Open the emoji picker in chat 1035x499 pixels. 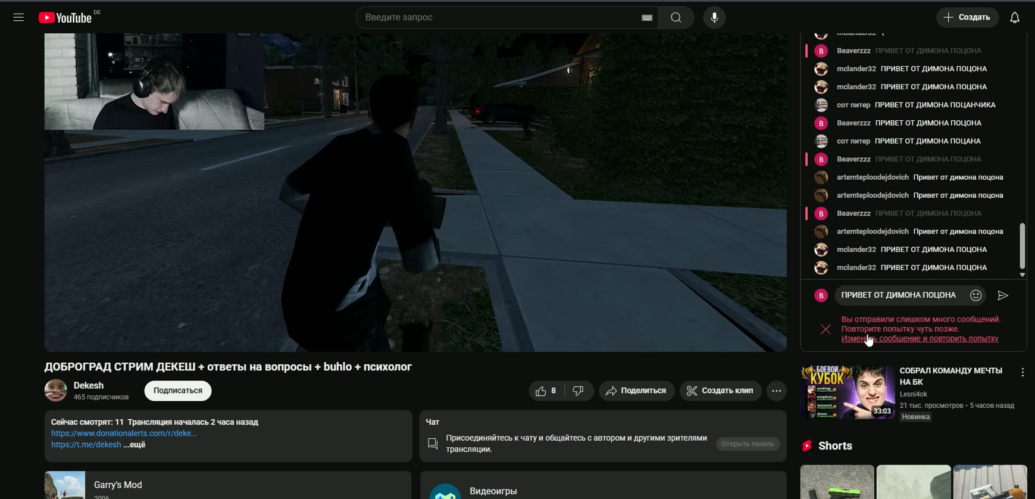click(x=975, y=295)
